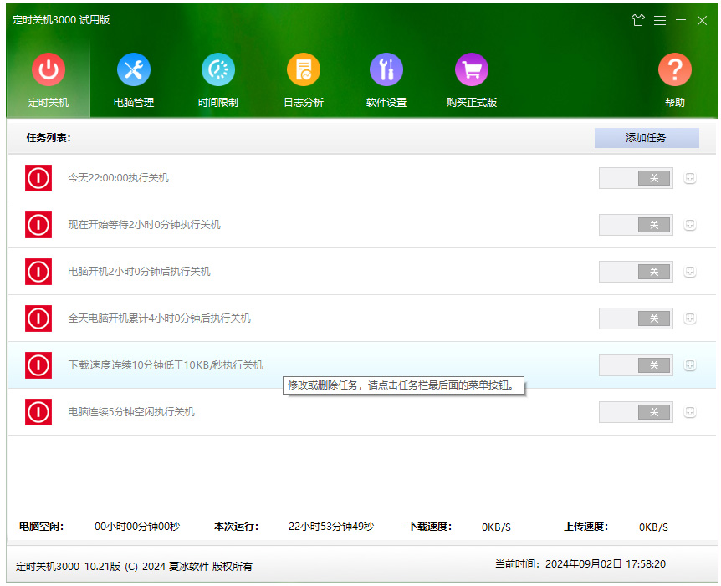Select task text 现在开始等待2小时0分钟执行关机
721x586 pixels.
(145, 225)
